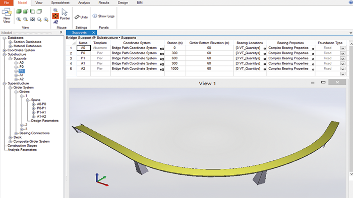This screenshot has width=353, height=198.
Task: Click the zoom-to-fit extents icon
Action: coord(32,20)
